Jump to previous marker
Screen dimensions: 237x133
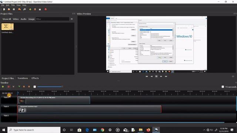click(24, 87)
